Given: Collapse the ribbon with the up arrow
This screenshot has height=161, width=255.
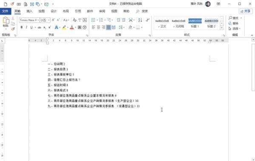Looking at the screenshot, I should point(252,35).
